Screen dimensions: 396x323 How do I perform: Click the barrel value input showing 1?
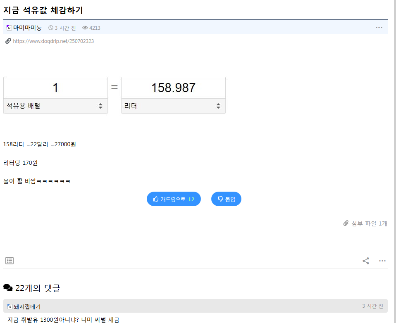coord(55,88)
